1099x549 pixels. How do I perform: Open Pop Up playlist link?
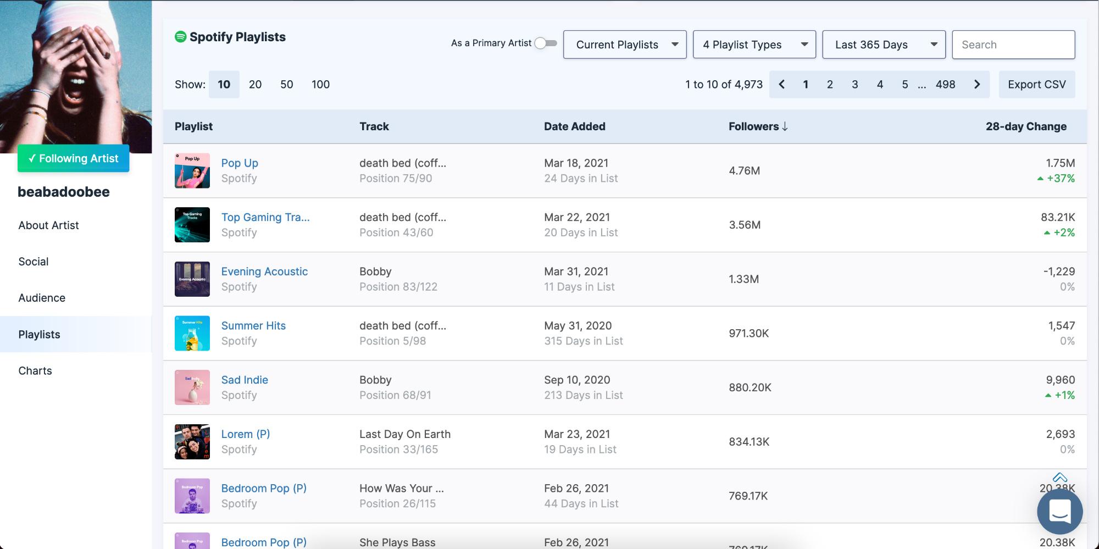click(240, 163)
